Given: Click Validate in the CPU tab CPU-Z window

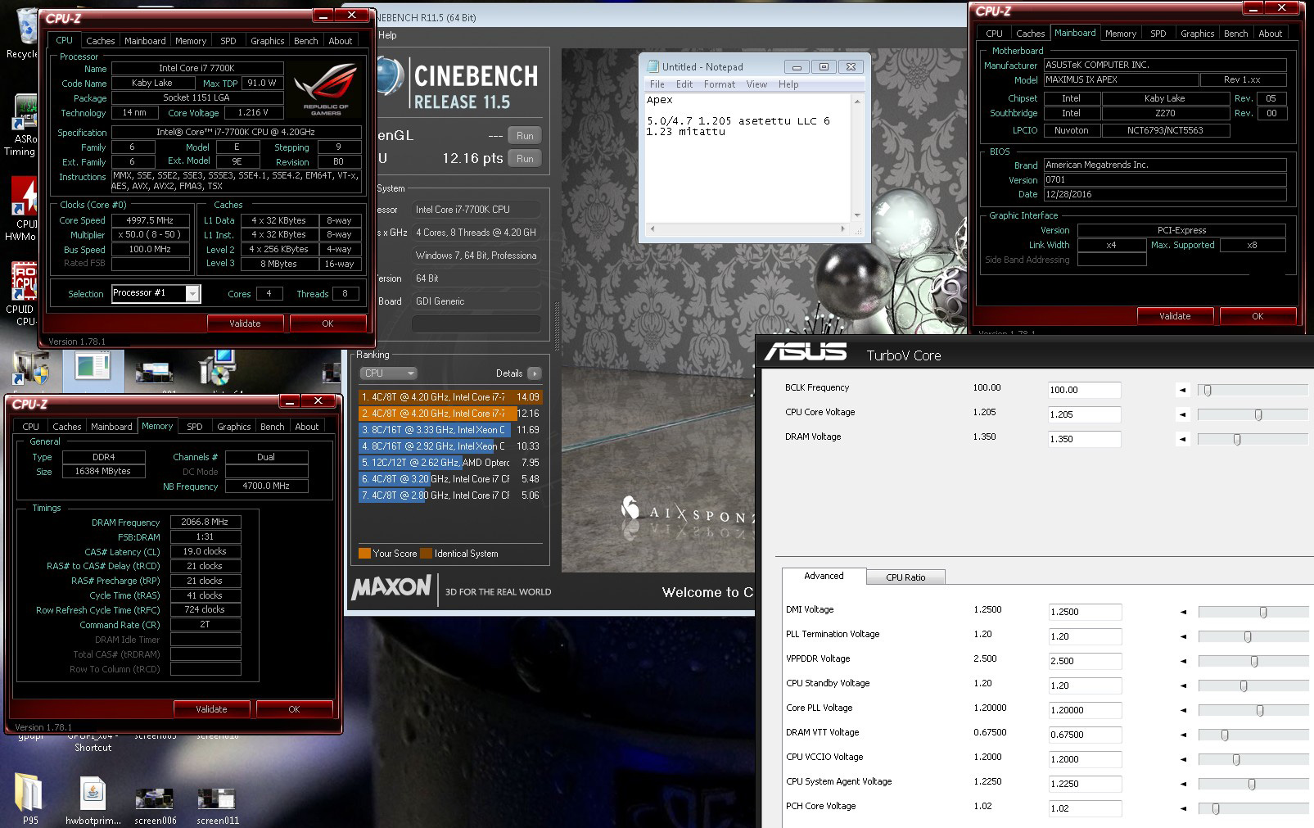Looking at the screenshot, I should [245, 324].
